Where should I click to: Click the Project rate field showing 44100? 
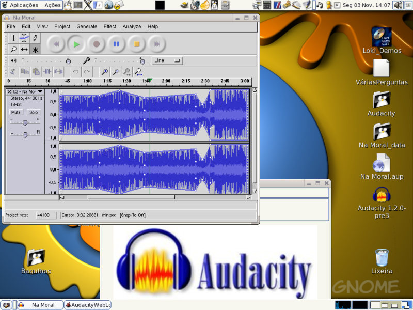point(46,215)
